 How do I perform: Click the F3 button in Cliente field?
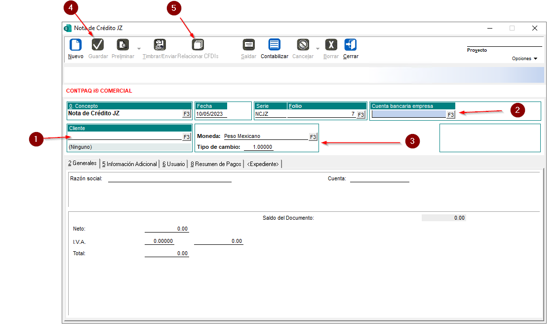click(x=187, y=137)
